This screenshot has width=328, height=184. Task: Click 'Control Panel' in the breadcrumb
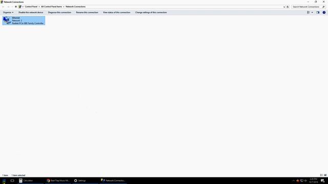[31, 7]
